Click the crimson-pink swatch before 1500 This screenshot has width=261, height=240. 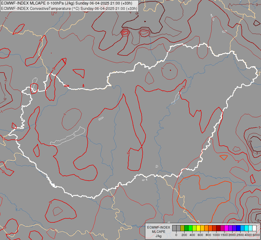pos(223,228)
